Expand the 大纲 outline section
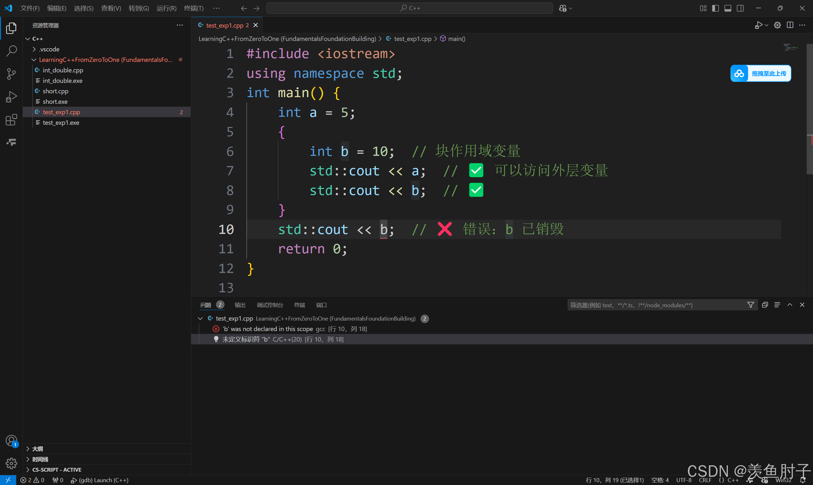This screenshot has height=485, width=813. pyautogui.click(x=37, y=449)
